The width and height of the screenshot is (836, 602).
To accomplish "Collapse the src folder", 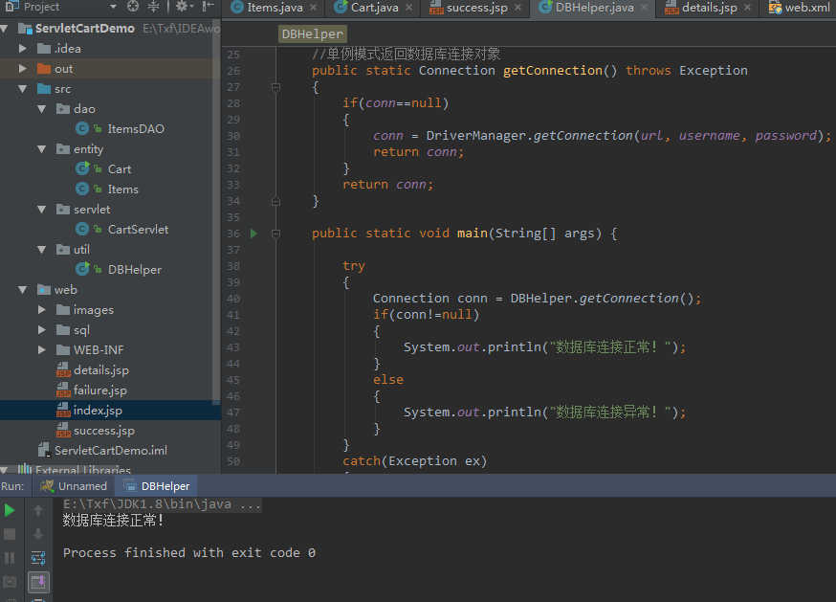I will coord(22,89).
